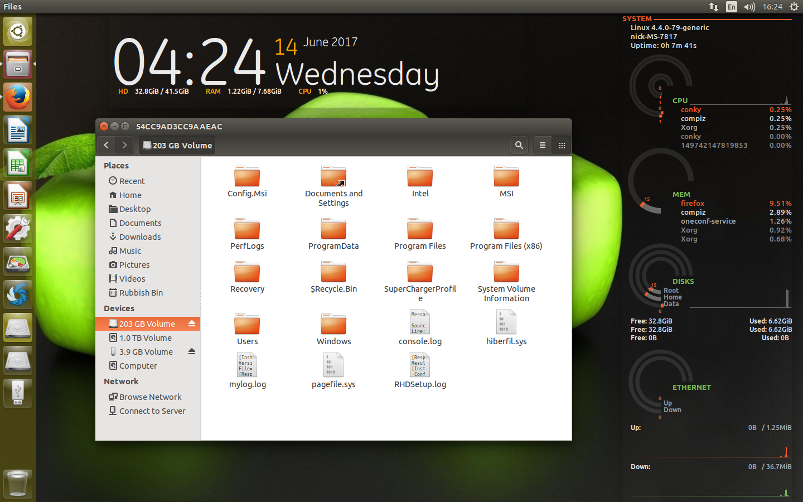
Task: Select the pagefile.sys file
Action: (x=333, y=371)
